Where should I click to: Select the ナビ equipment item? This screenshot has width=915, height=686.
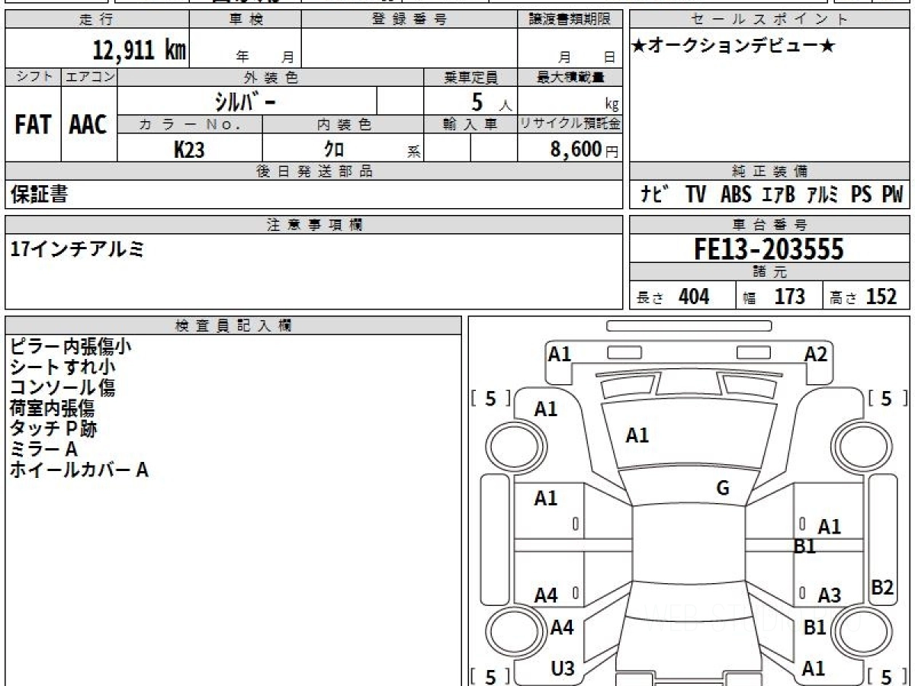pyautogui.click(x=655, y=195)
